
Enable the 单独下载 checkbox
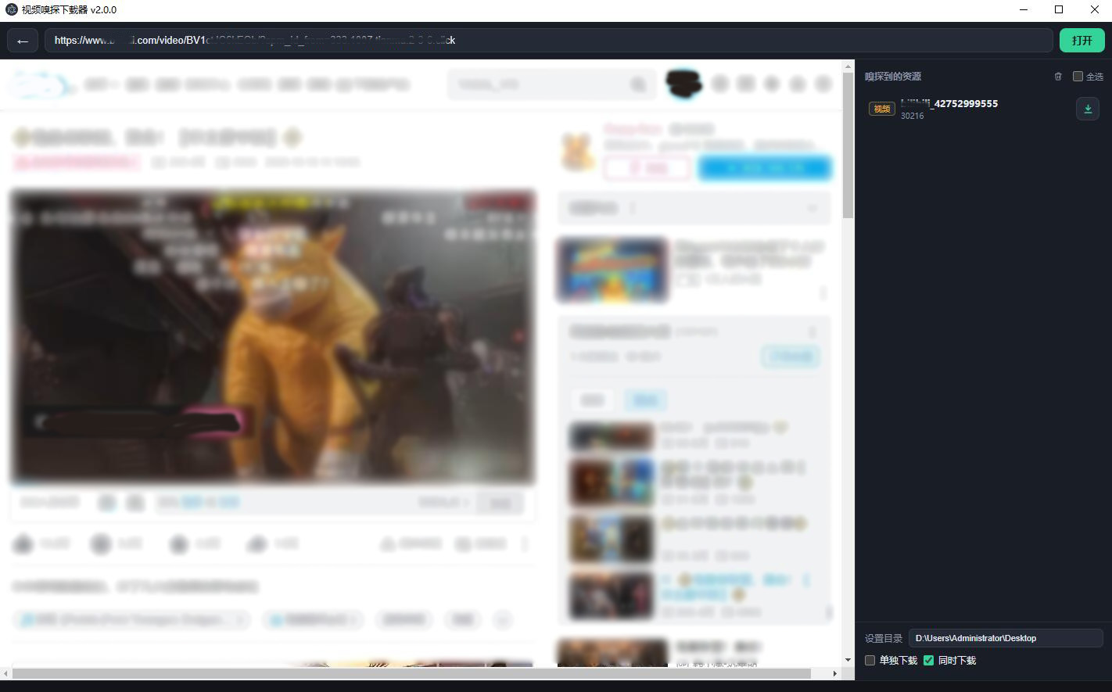pos(870,661)
